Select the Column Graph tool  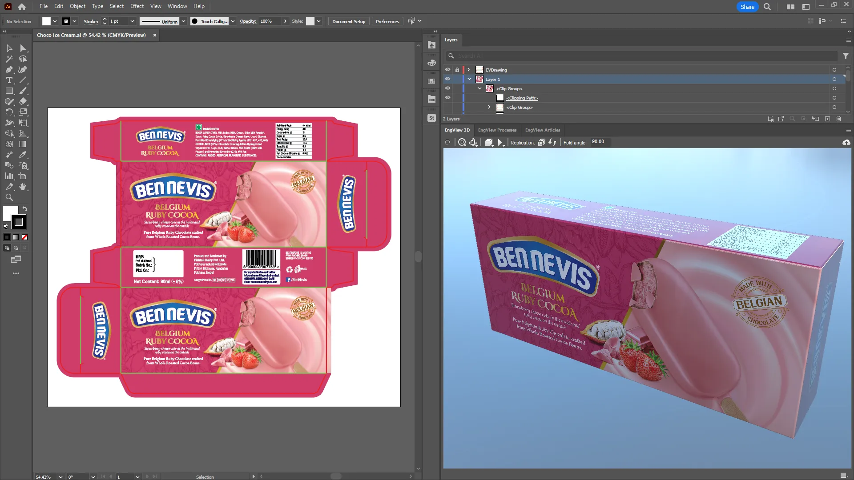9,176
